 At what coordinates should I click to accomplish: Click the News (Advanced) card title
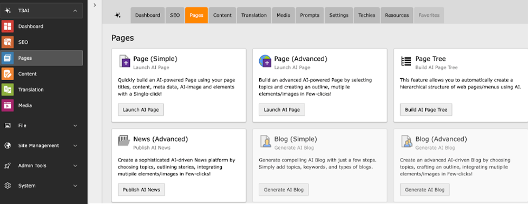(161, 139)
